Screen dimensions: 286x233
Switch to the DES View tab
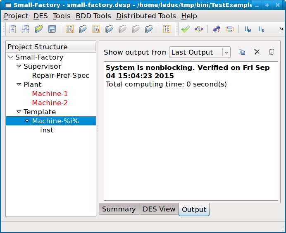click(159, 209)
